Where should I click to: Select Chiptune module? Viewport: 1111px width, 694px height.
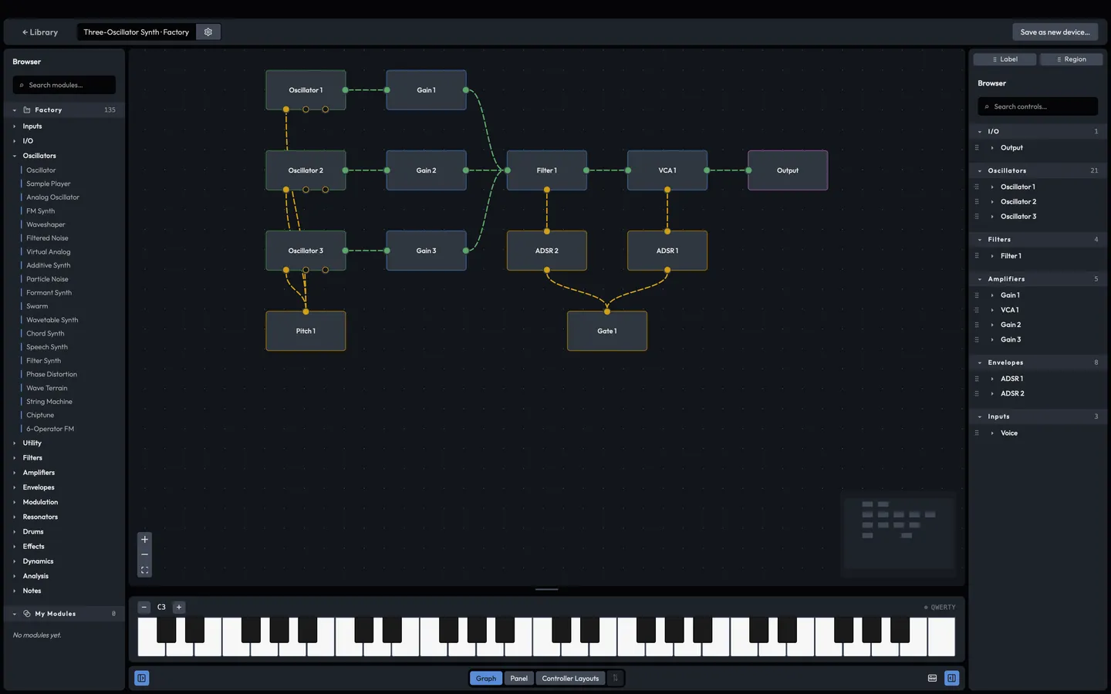point(40,416)
